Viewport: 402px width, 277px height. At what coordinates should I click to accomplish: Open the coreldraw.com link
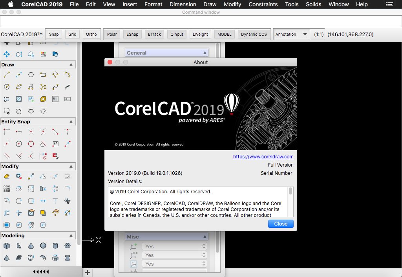tap(263, 157)
